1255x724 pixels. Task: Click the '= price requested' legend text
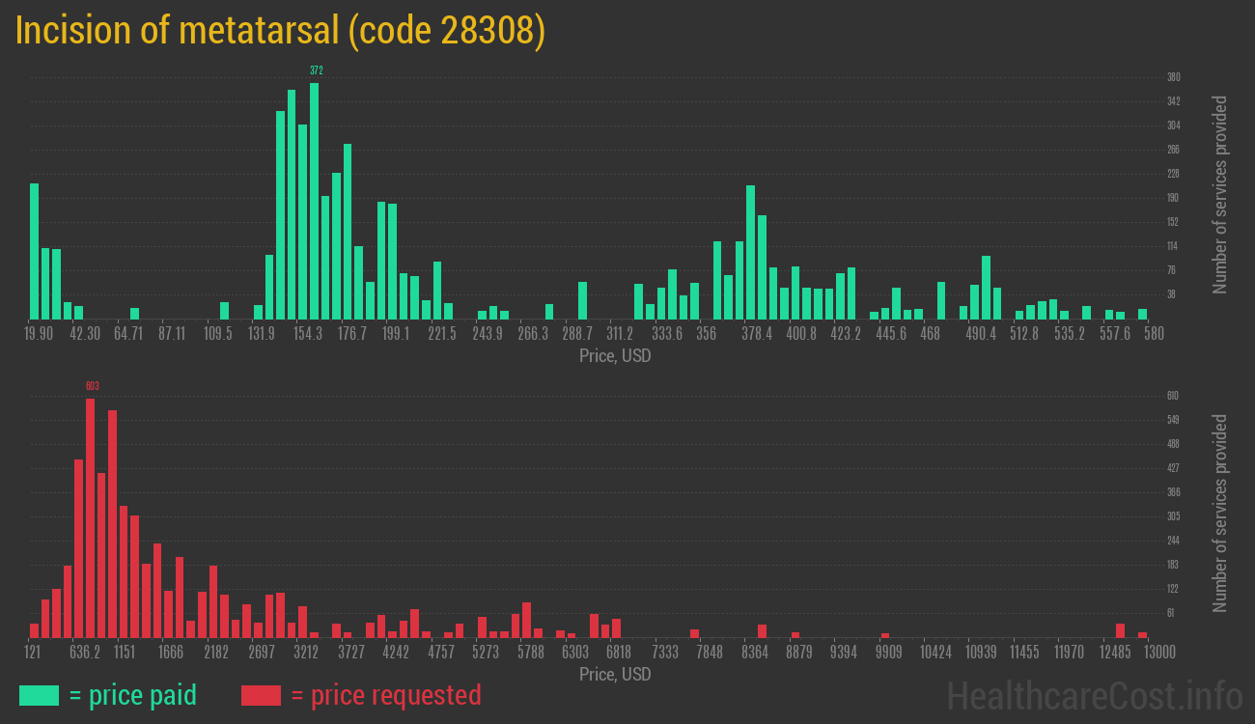pos(385,695)
